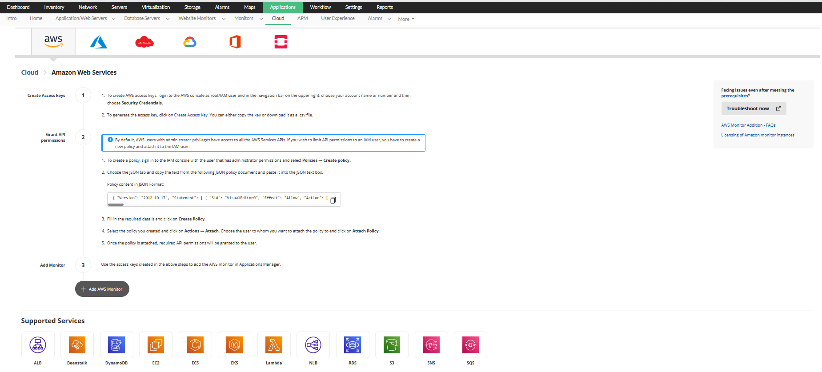Click the Troubleshoot now button

754,108
